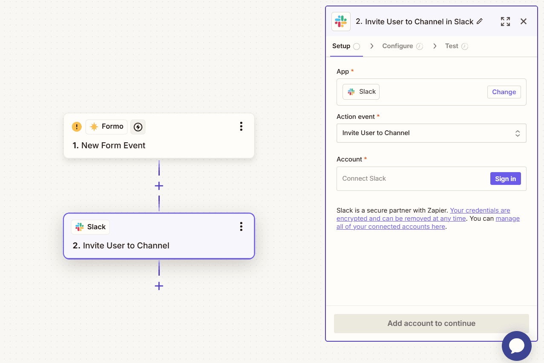The width and height of the screenshot is (544, 363).
Task: Click the 'Action event' field label
Action: 356,117
